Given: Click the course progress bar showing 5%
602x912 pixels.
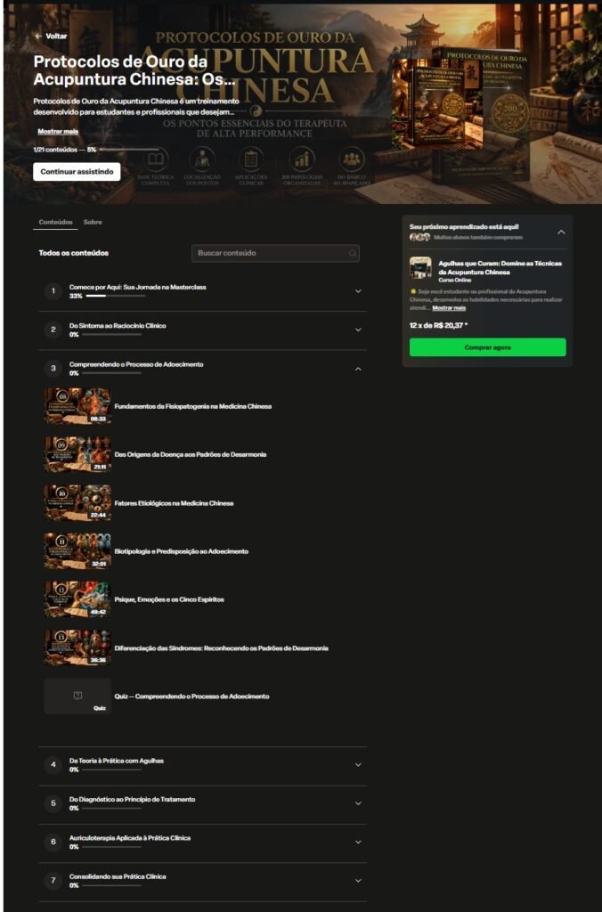Looking at the screenshot, I should point(128,150).
